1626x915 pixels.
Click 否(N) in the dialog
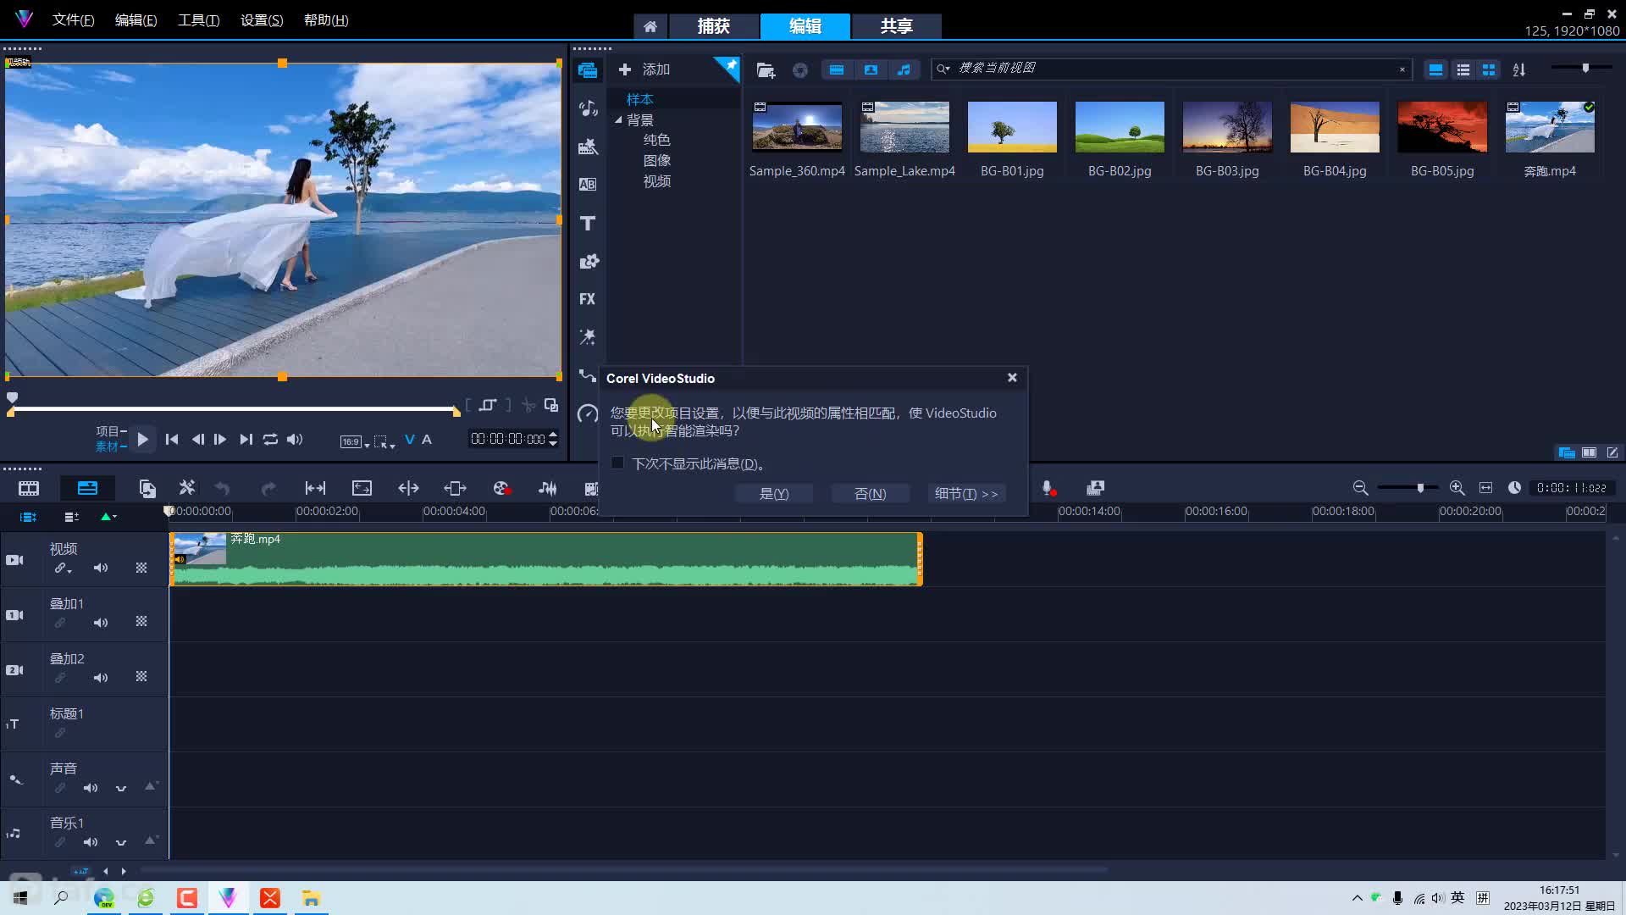coord(870,493)
